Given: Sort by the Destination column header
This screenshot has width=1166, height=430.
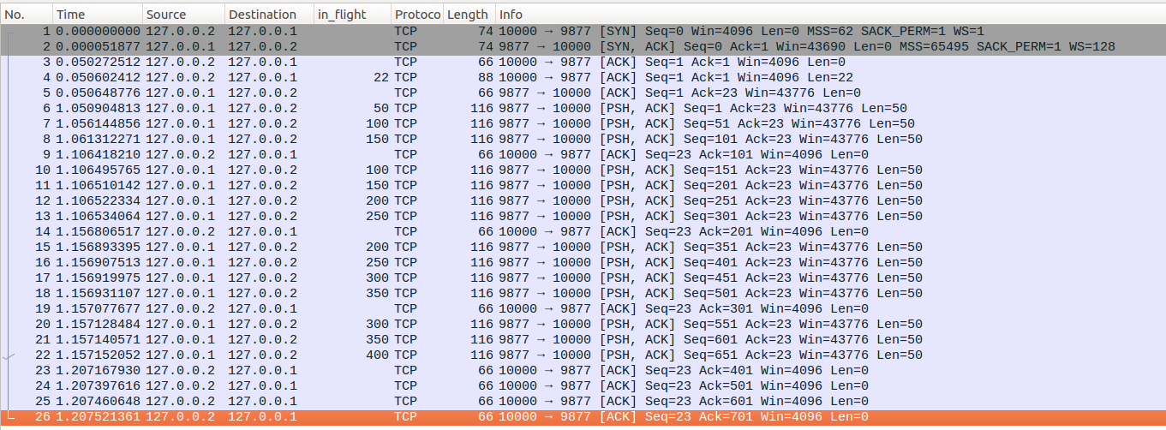Looking at the screenshot, I should click(269, 15).
